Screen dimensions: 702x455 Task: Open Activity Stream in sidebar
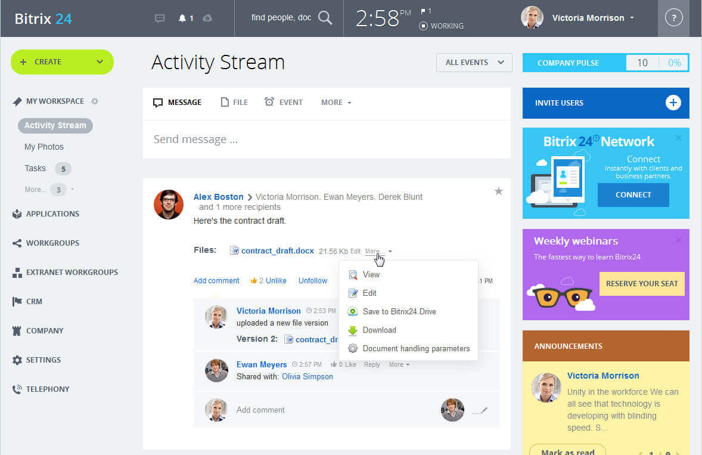click(55, 125)
